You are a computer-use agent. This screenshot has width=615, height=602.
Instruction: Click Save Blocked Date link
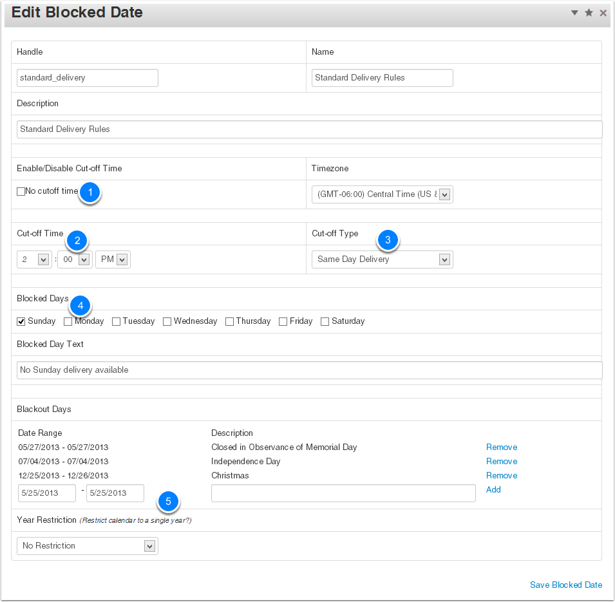566,585
